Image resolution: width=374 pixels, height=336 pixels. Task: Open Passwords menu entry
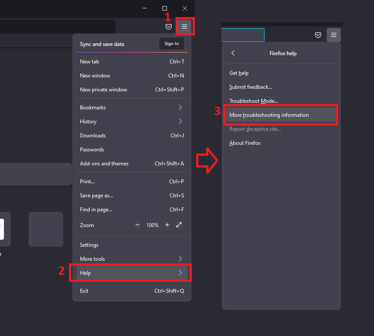click(x=132, y=150)
